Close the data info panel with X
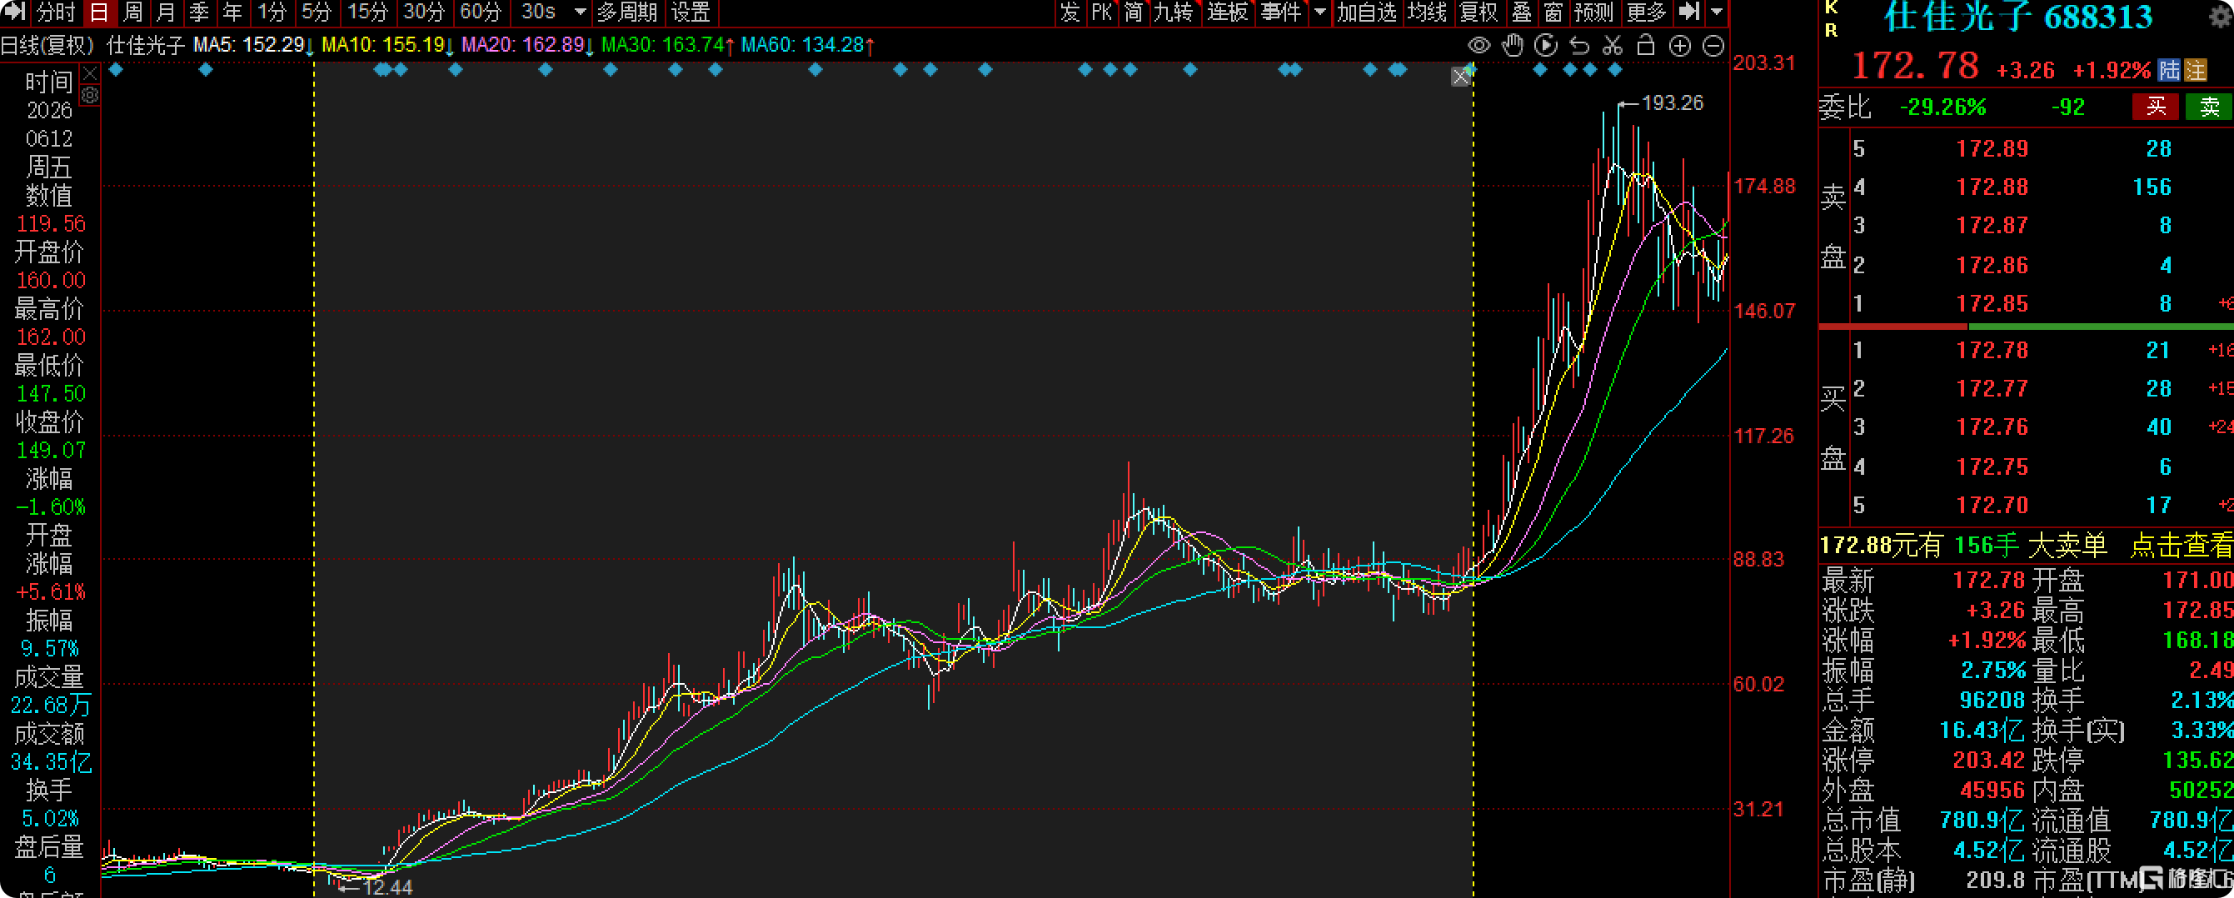This screenshot has width=2234, height=898. coord(90,72)
